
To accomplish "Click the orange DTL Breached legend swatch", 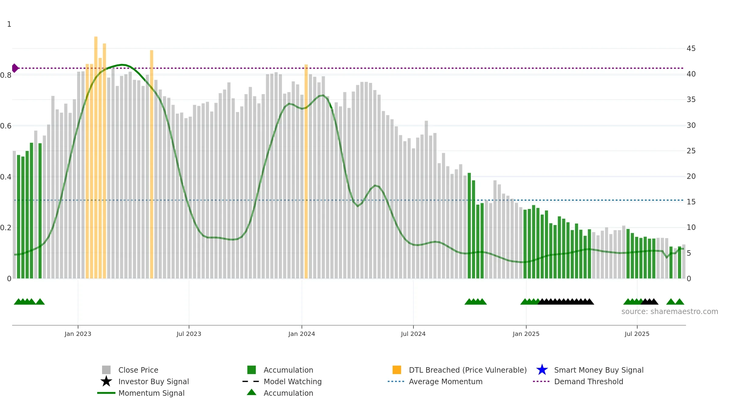I will pyautogui.click(x=397, y=370).
